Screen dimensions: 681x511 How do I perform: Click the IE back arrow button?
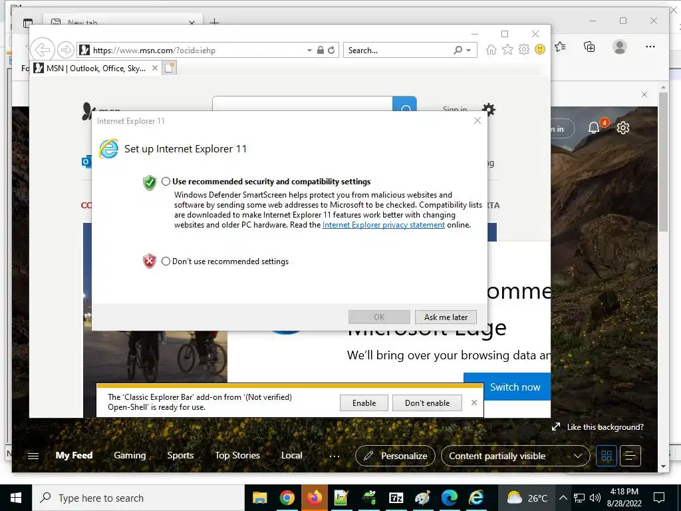click(42, 50)
